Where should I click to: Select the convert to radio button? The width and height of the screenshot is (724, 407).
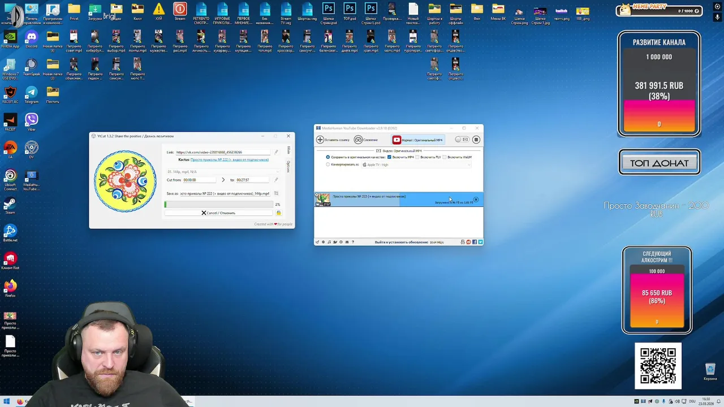click(x=328, y=164)
